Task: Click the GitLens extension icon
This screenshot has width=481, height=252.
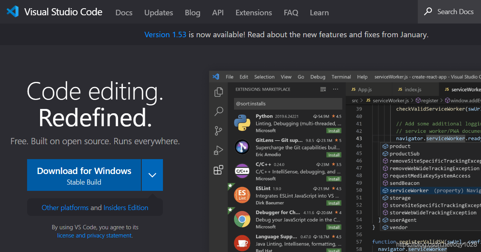Action: pos(242,147)
